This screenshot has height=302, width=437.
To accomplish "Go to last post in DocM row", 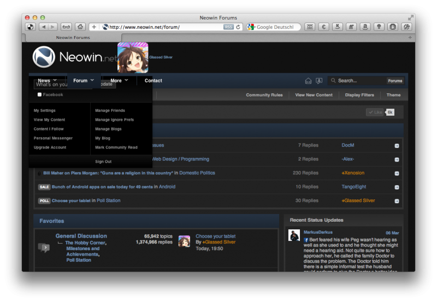I will (397, 146).
